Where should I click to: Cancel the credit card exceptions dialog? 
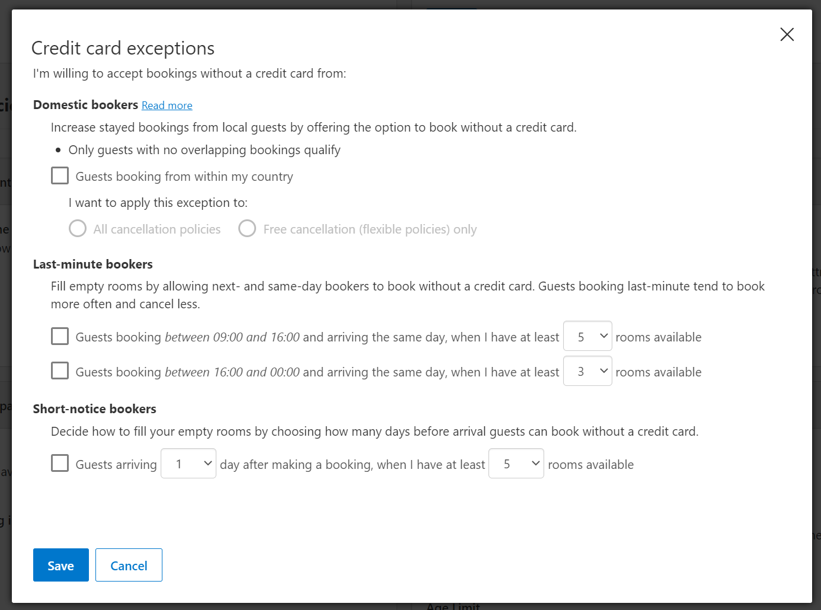point(129,565)
